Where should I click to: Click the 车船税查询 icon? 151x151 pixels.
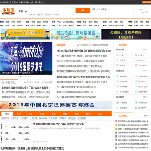[117, 92]
